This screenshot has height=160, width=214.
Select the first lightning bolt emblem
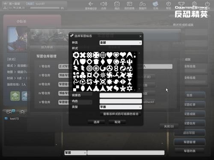[x=76, y=68]
